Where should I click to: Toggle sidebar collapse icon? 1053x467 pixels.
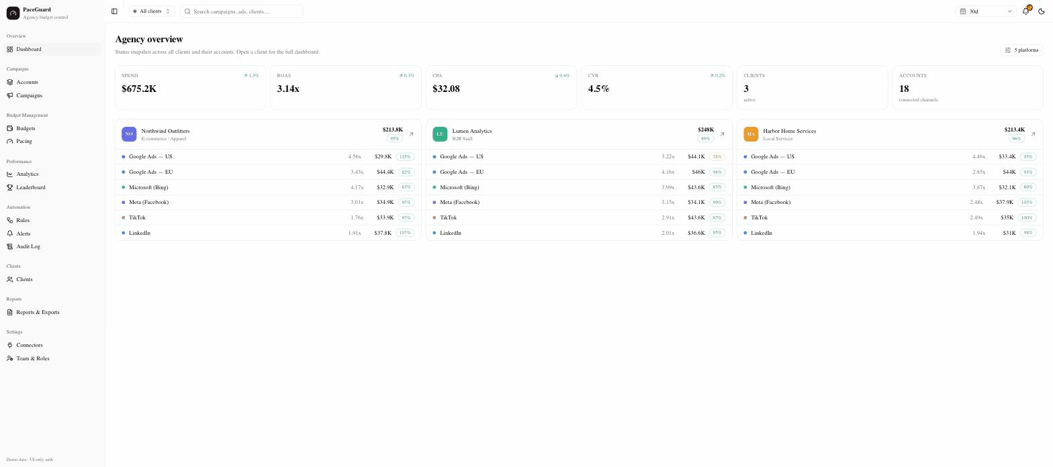[114, 11]
